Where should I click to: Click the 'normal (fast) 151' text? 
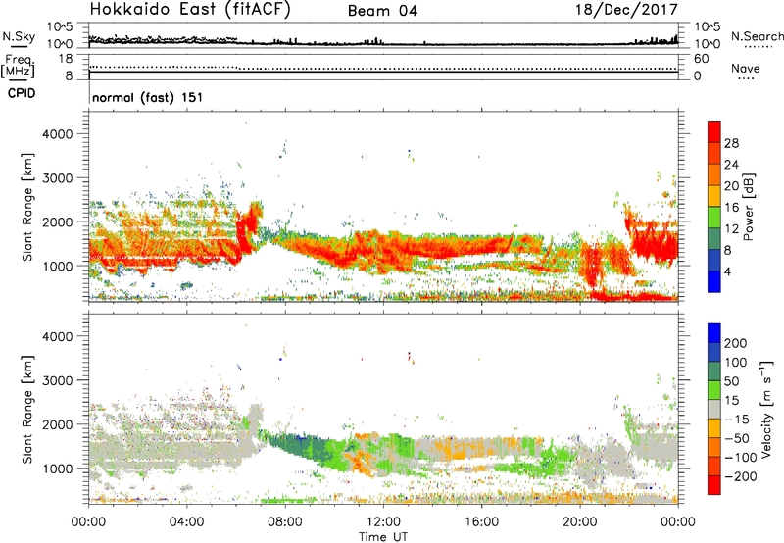point(148,97)
